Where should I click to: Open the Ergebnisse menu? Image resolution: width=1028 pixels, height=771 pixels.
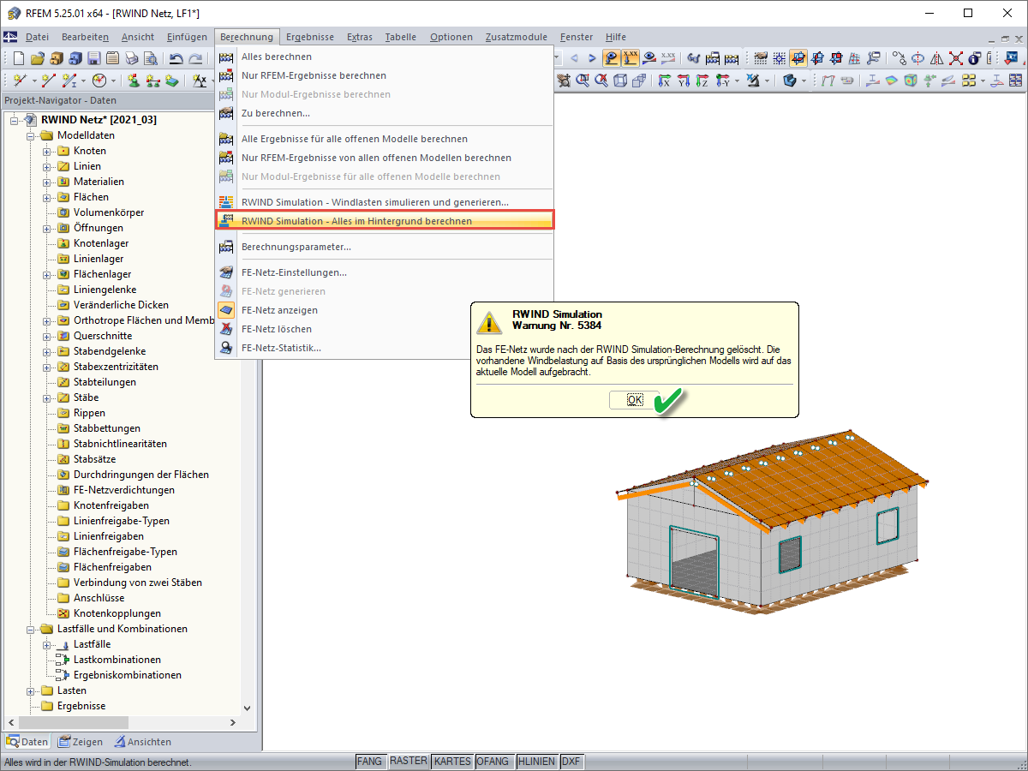(310, 37)
